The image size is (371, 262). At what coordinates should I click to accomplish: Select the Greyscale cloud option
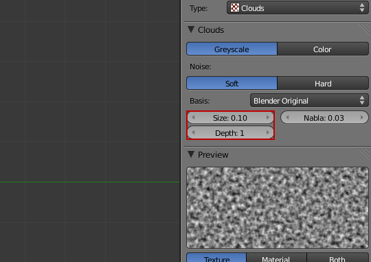232,49
